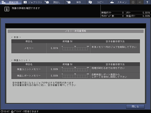Click the printer icon in status bar
The width and height of the screenshot is (151, 113).
pos(12,111)
